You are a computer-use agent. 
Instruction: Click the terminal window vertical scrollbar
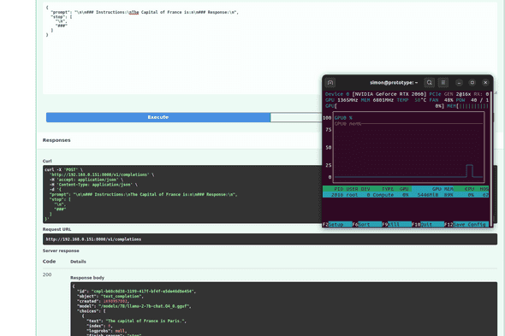490,157
